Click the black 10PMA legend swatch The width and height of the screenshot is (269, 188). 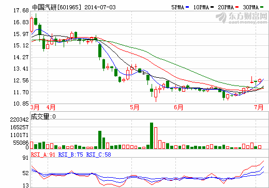click(x=212, y=7)
